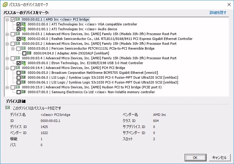Select the LSI Logic [vmhba1] row

103,77
